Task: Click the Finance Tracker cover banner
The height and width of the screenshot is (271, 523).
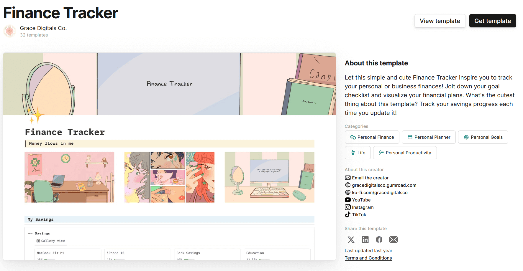Action: (169, 84)
